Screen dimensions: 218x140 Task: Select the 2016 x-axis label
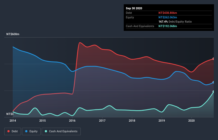coord(72,121)
